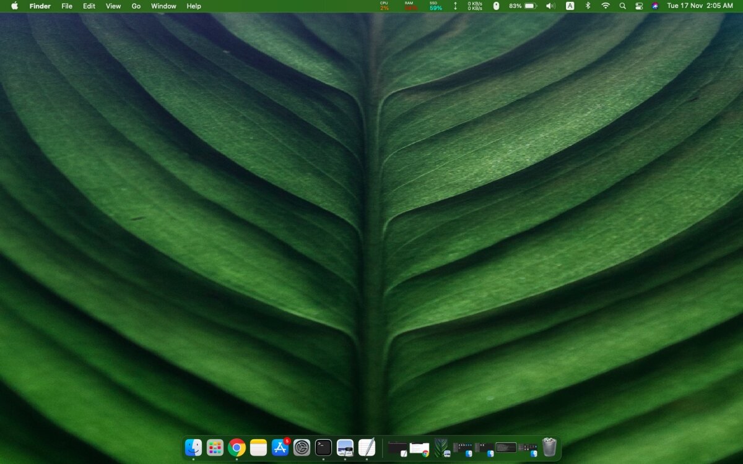Open Control Center from menu bar
This screenshot has width=743, height=464.
(639, 6)
